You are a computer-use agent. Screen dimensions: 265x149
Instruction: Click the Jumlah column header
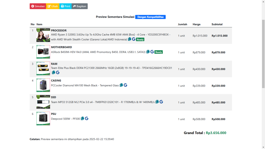click(x=183, y=24)
